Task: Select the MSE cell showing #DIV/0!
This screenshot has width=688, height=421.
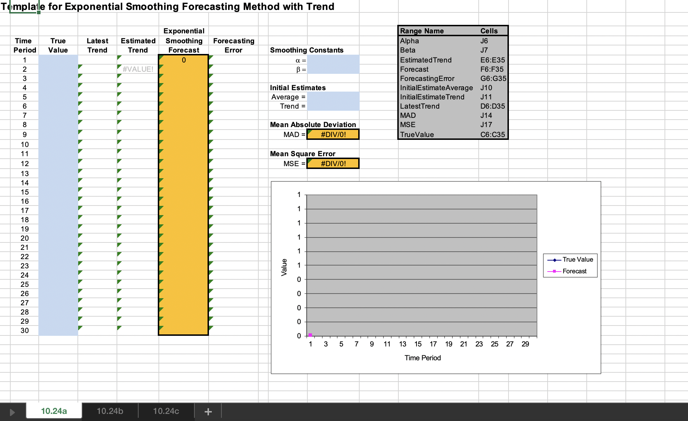Action: [333, 163]
